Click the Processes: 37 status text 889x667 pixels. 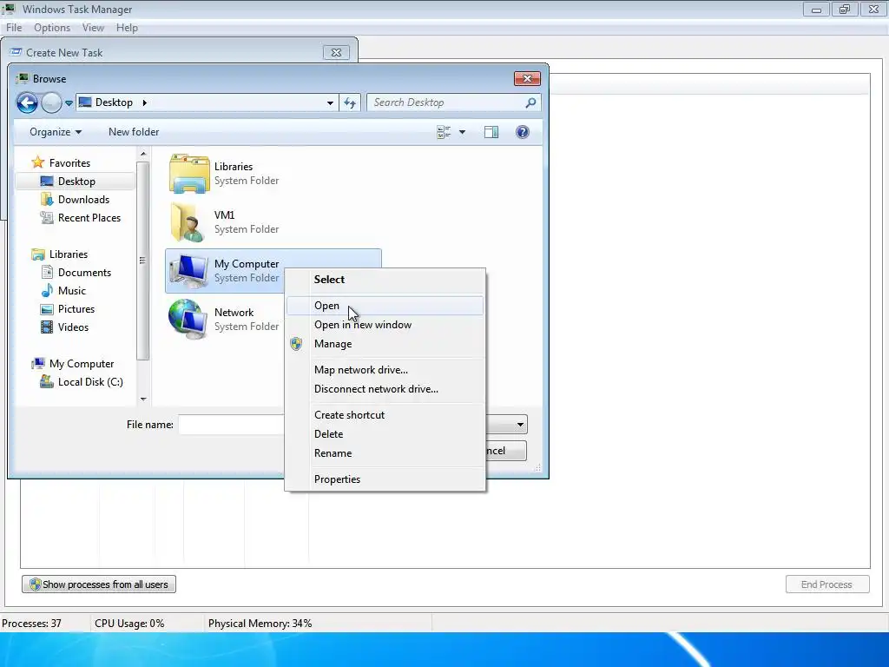click(x=32, y=624)
